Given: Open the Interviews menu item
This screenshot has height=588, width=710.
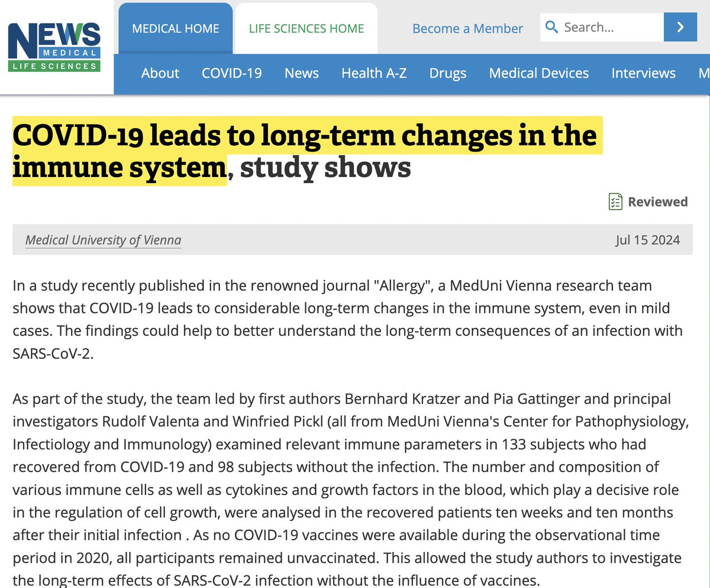Looking at the screenshot, I should tap(643, 73).
